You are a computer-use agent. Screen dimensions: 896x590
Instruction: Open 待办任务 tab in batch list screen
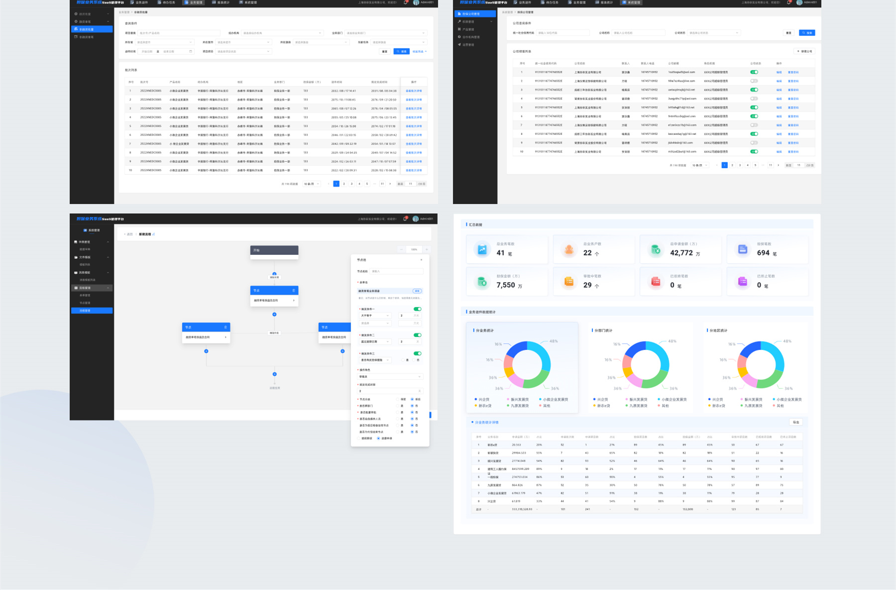167,2
